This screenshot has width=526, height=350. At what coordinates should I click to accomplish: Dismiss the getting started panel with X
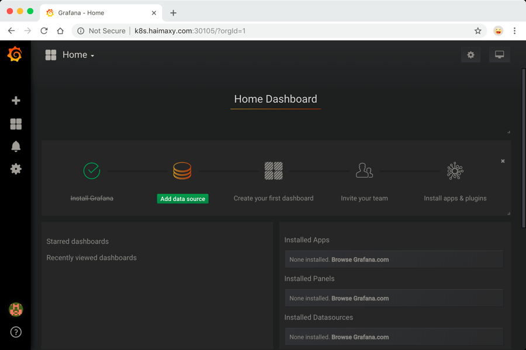coord(503,161)
